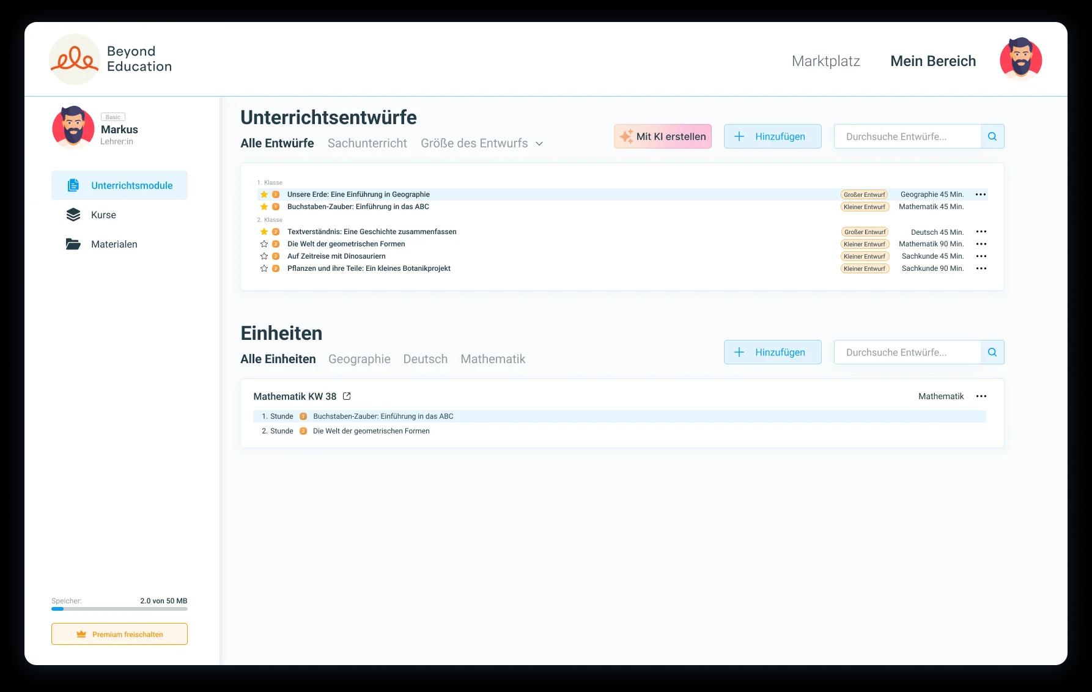Focus the Einheiten search field
Screen dimensions: 1092x692
point(907,352)
